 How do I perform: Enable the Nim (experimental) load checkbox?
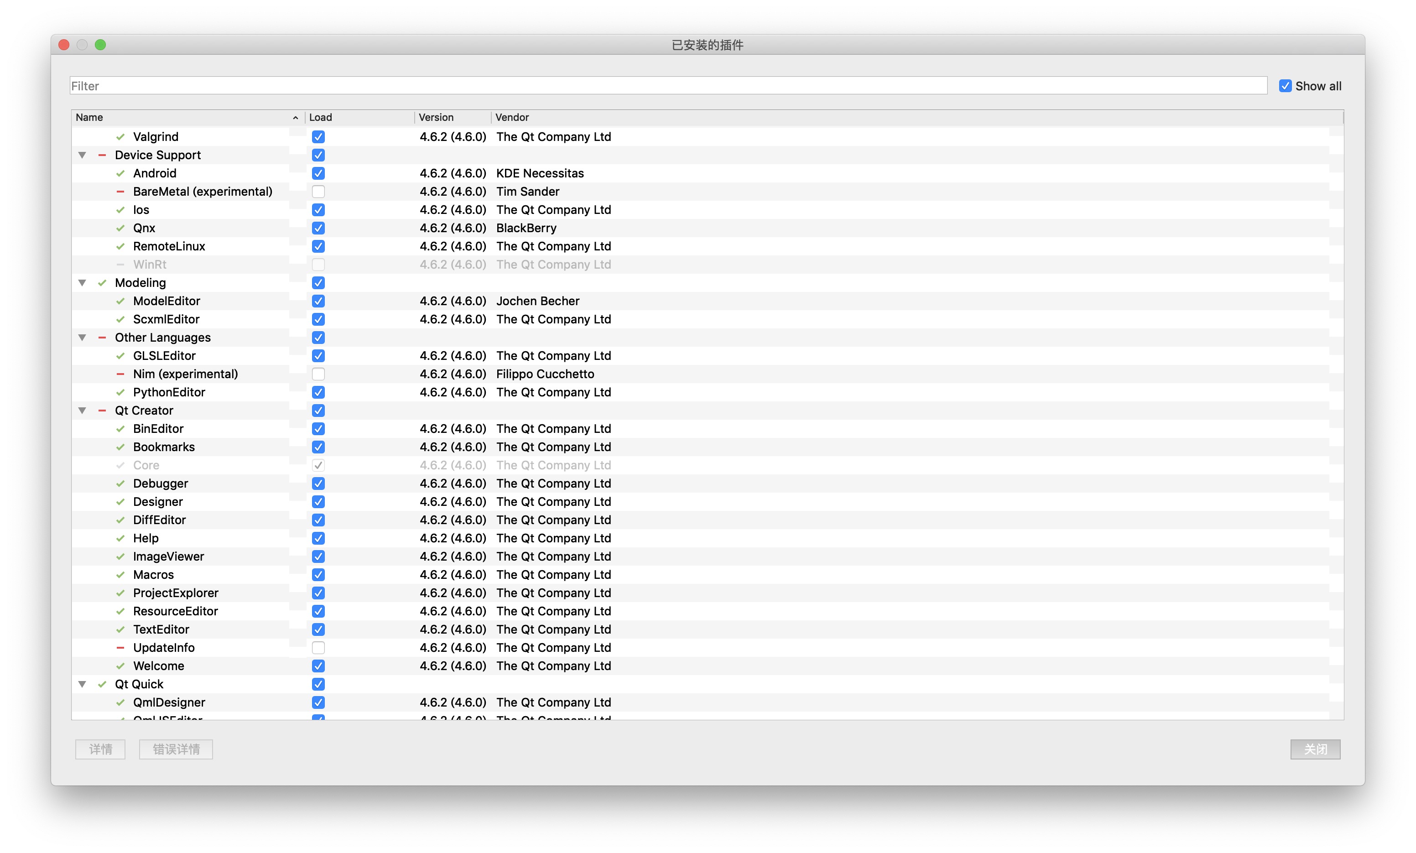318,374
